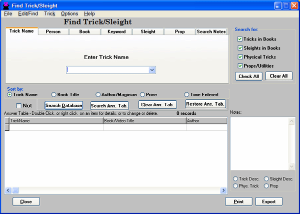Screen dimensions: 300x214
Task: Click the wizard hat app icon in title bar
Action: 5,5
